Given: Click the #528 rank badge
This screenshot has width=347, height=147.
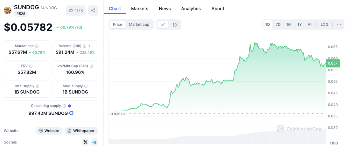Looking at the screenshot, I should click(x=21, y=14).
